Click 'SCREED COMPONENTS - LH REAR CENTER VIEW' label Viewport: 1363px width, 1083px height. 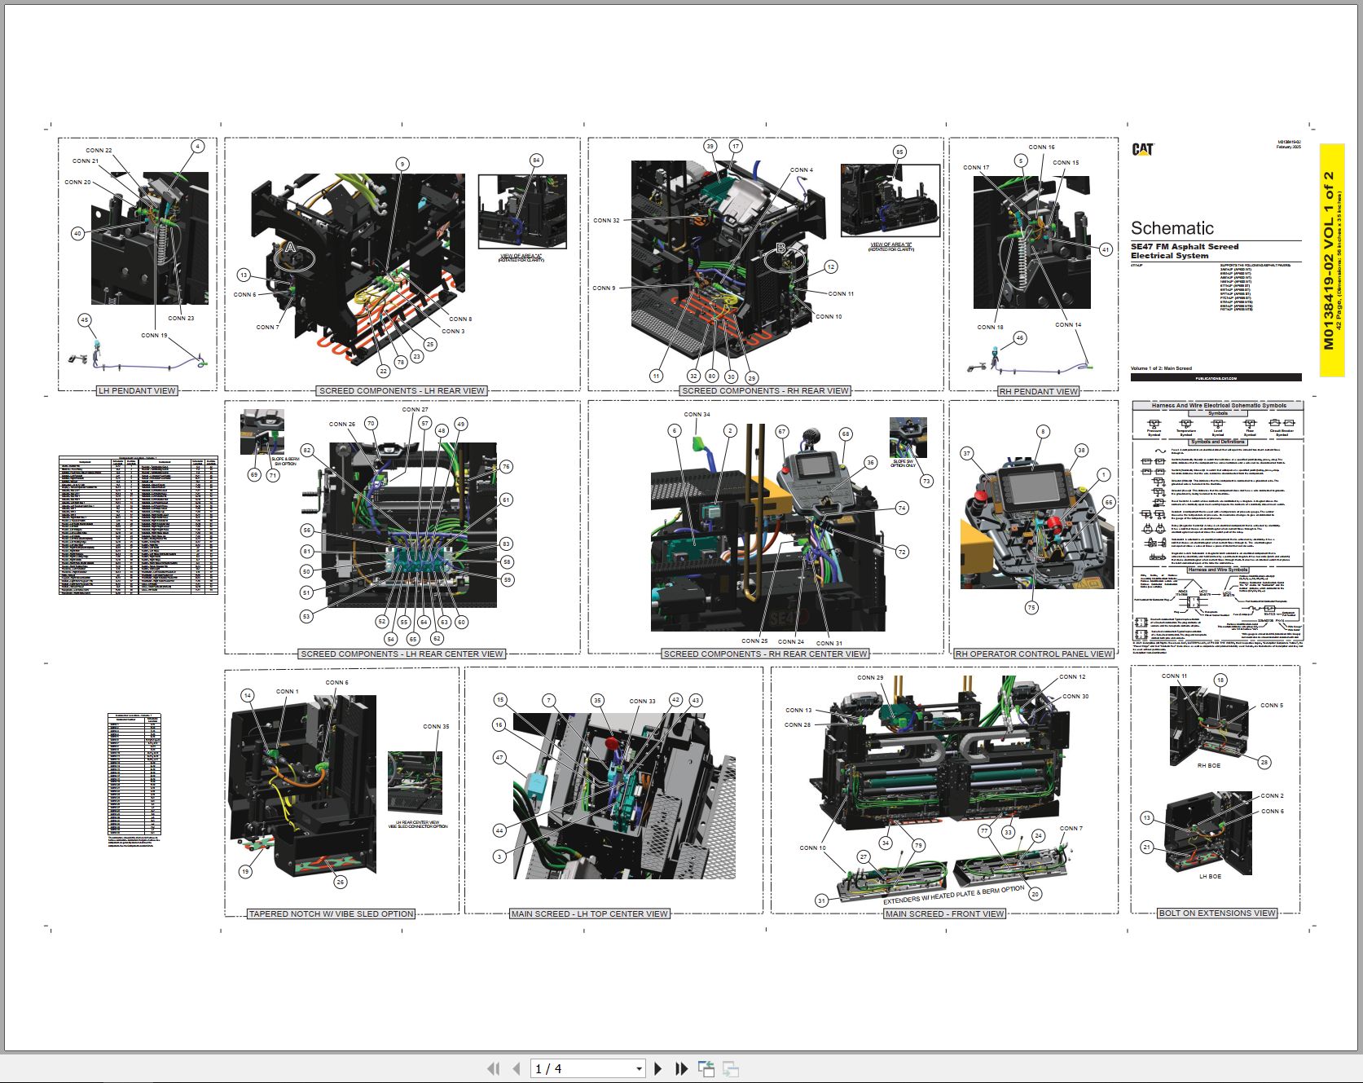tap(402, 654)
